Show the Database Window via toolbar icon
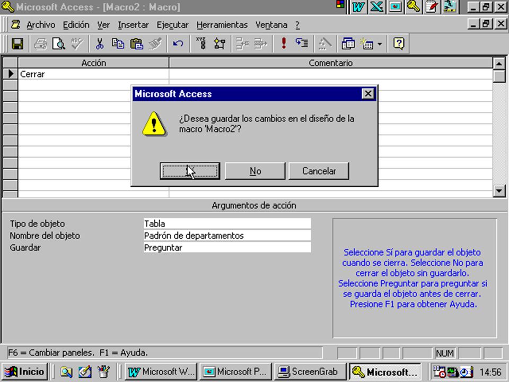Viewport: 509px width, 382px height. tap(348, 44)
